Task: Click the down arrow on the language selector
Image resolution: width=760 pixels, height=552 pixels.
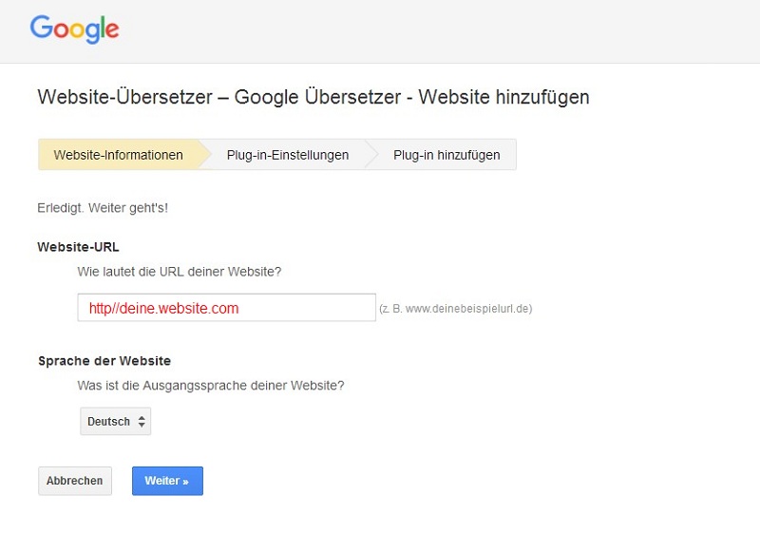Action: point(142,426)
